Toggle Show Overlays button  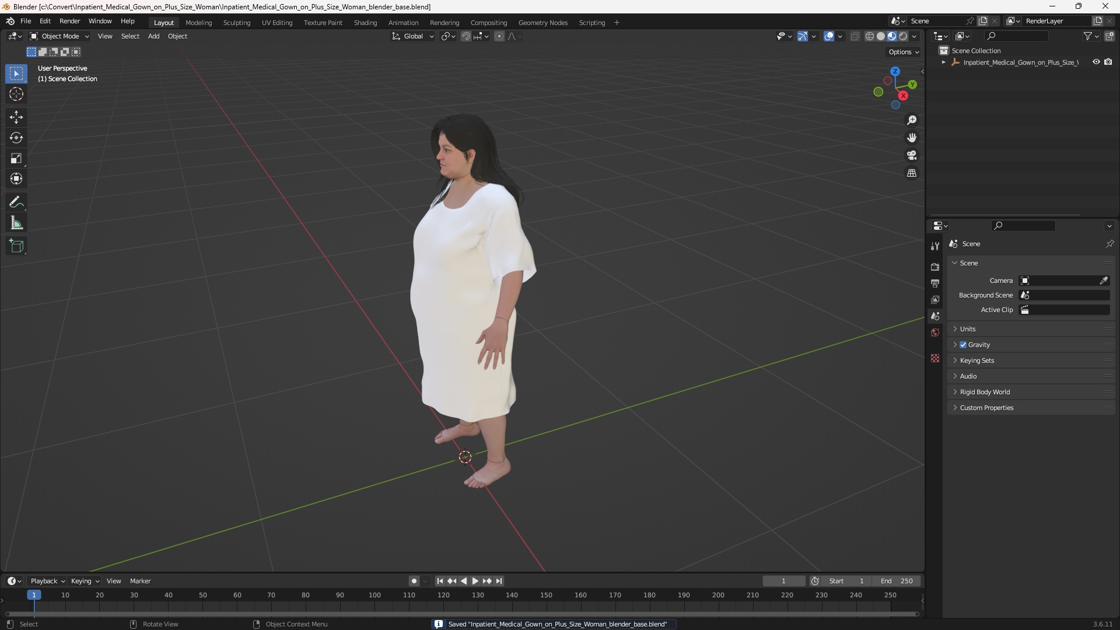829,36
